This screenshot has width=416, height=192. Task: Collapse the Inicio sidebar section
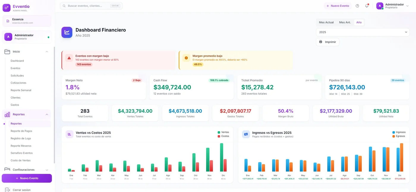(x=47, y=52)
